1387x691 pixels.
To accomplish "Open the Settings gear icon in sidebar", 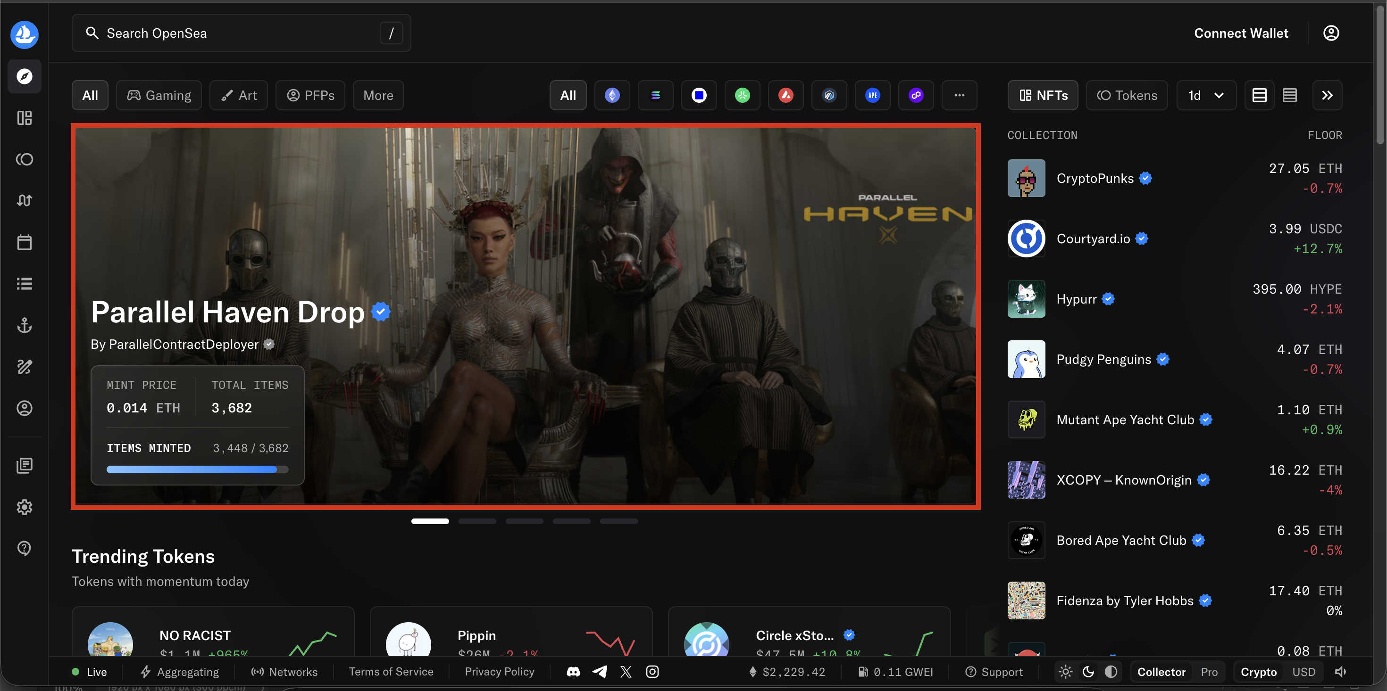I will [24, 507].
